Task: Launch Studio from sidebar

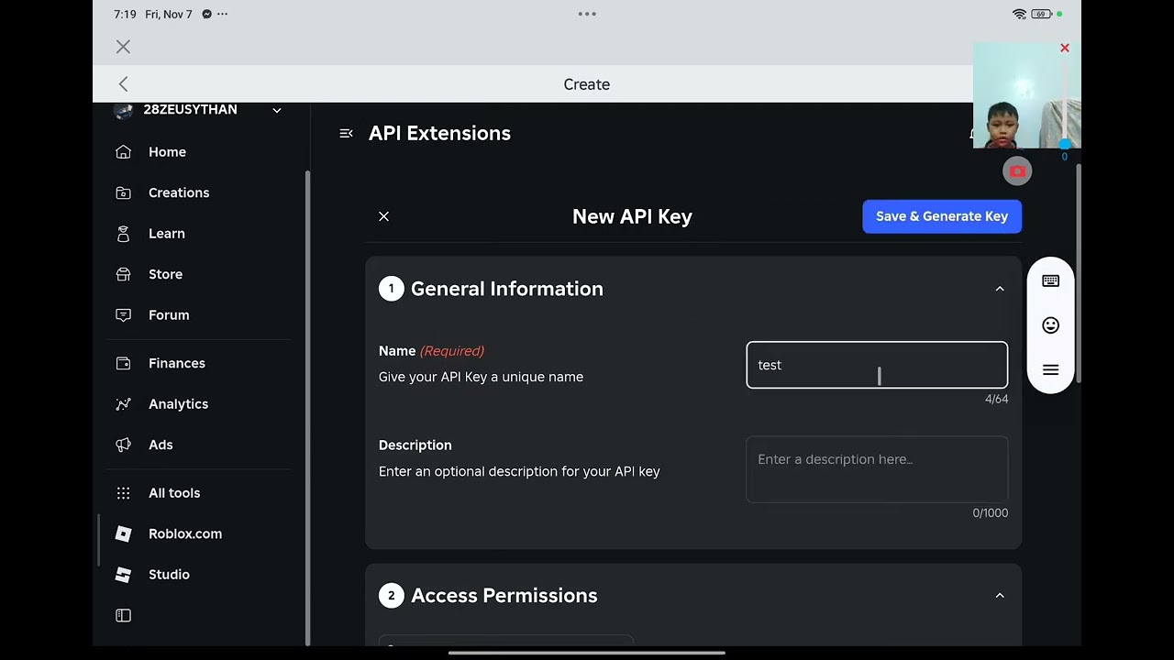Action: coord(169,575)
